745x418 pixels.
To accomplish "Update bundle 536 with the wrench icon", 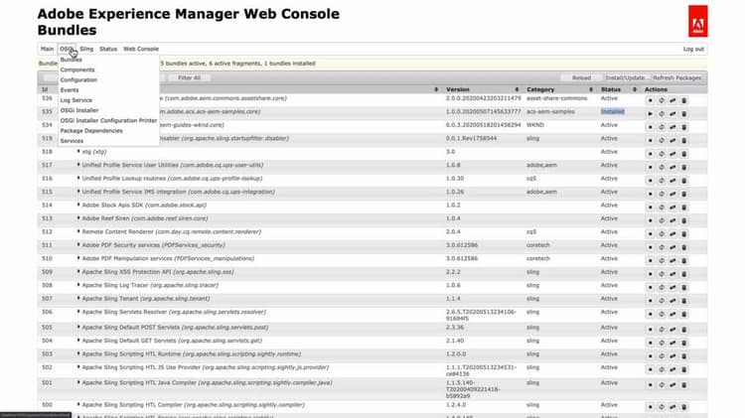I will [672, 100].
